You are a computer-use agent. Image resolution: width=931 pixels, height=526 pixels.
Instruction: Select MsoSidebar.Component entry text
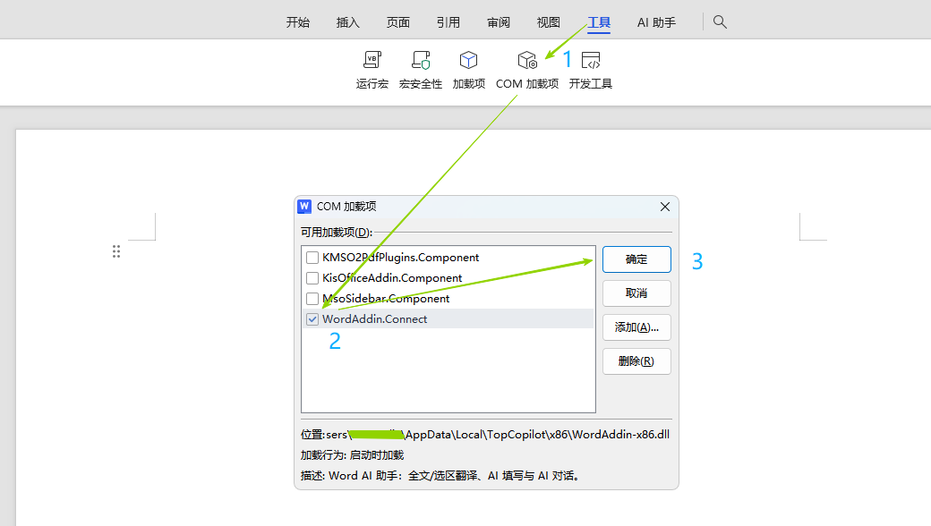[386, 298]
